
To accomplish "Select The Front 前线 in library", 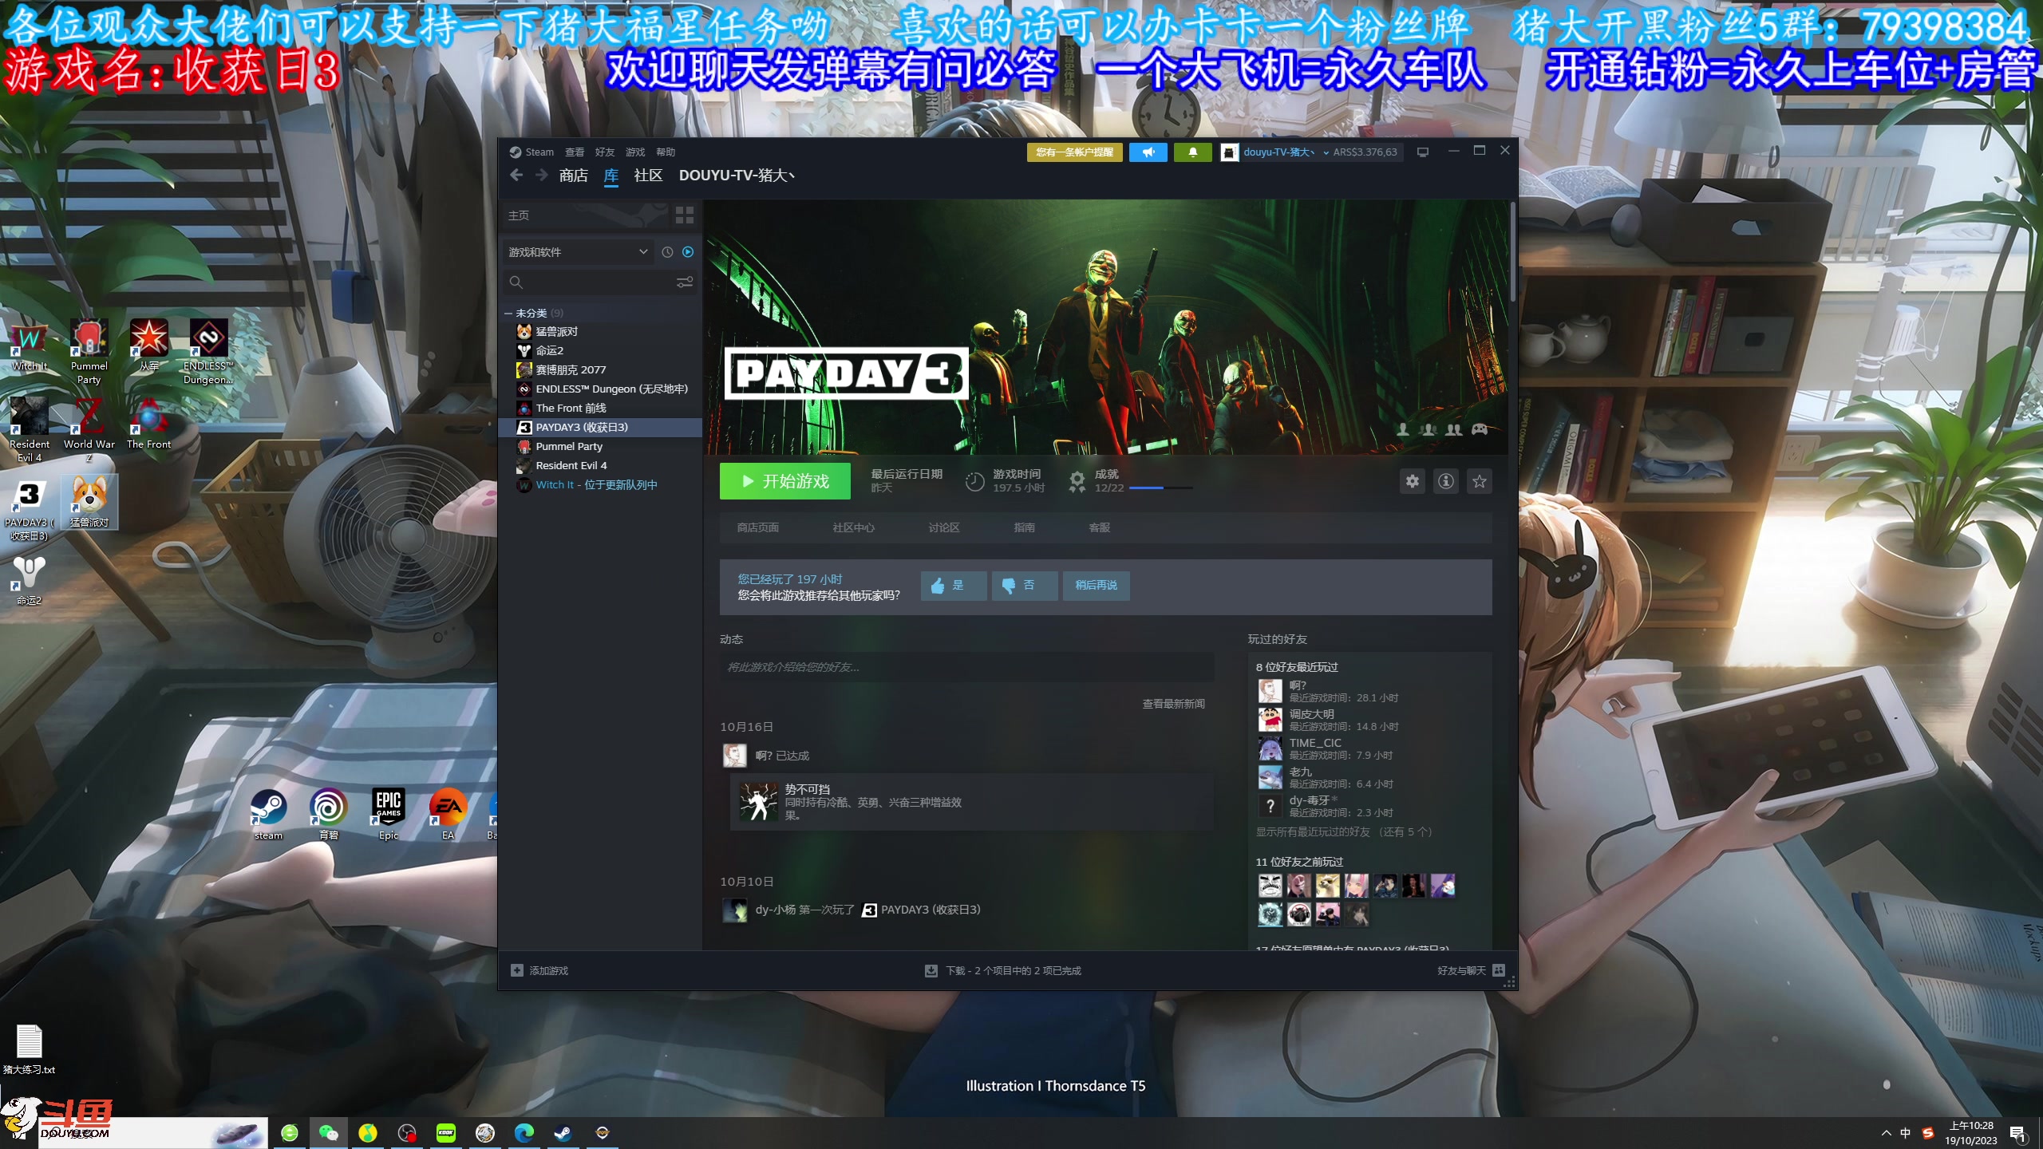I will (600, 409).
